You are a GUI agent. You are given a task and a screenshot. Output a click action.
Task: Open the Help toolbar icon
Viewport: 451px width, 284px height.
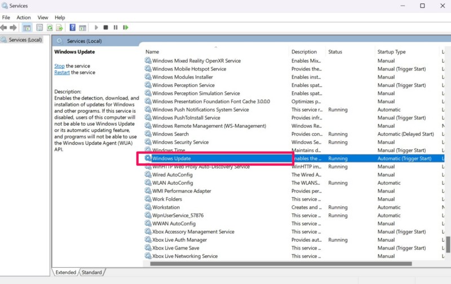72,27
